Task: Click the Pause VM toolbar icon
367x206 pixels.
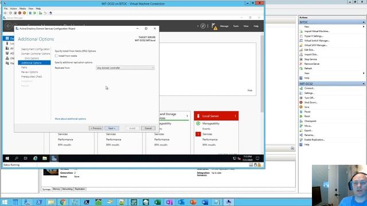Action: click(x=30, y=13)
